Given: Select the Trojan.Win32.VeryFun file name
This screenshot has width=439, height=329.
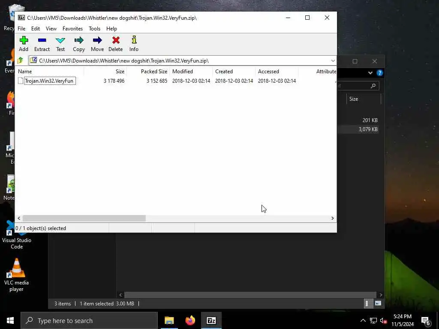Looking at the screenshot, I should (x=49, y=81).
